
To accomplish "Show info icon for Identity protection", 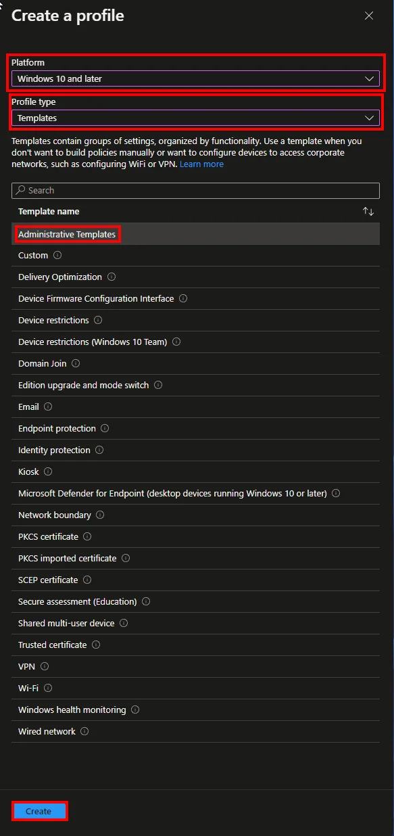I will point(99,450).
